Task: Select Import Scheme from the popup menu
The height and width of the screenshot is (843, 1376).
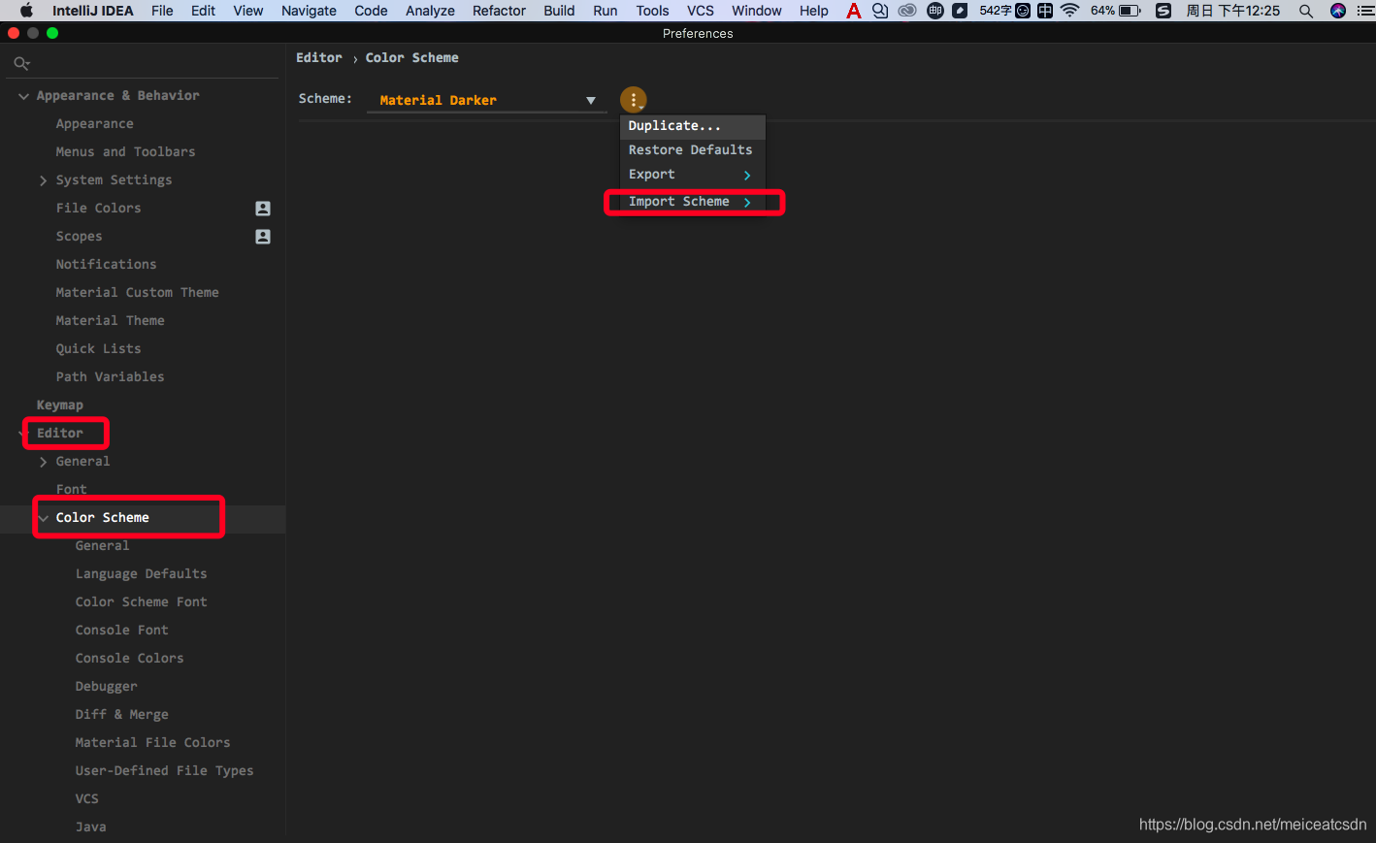Action: click(x=693, y=202)
